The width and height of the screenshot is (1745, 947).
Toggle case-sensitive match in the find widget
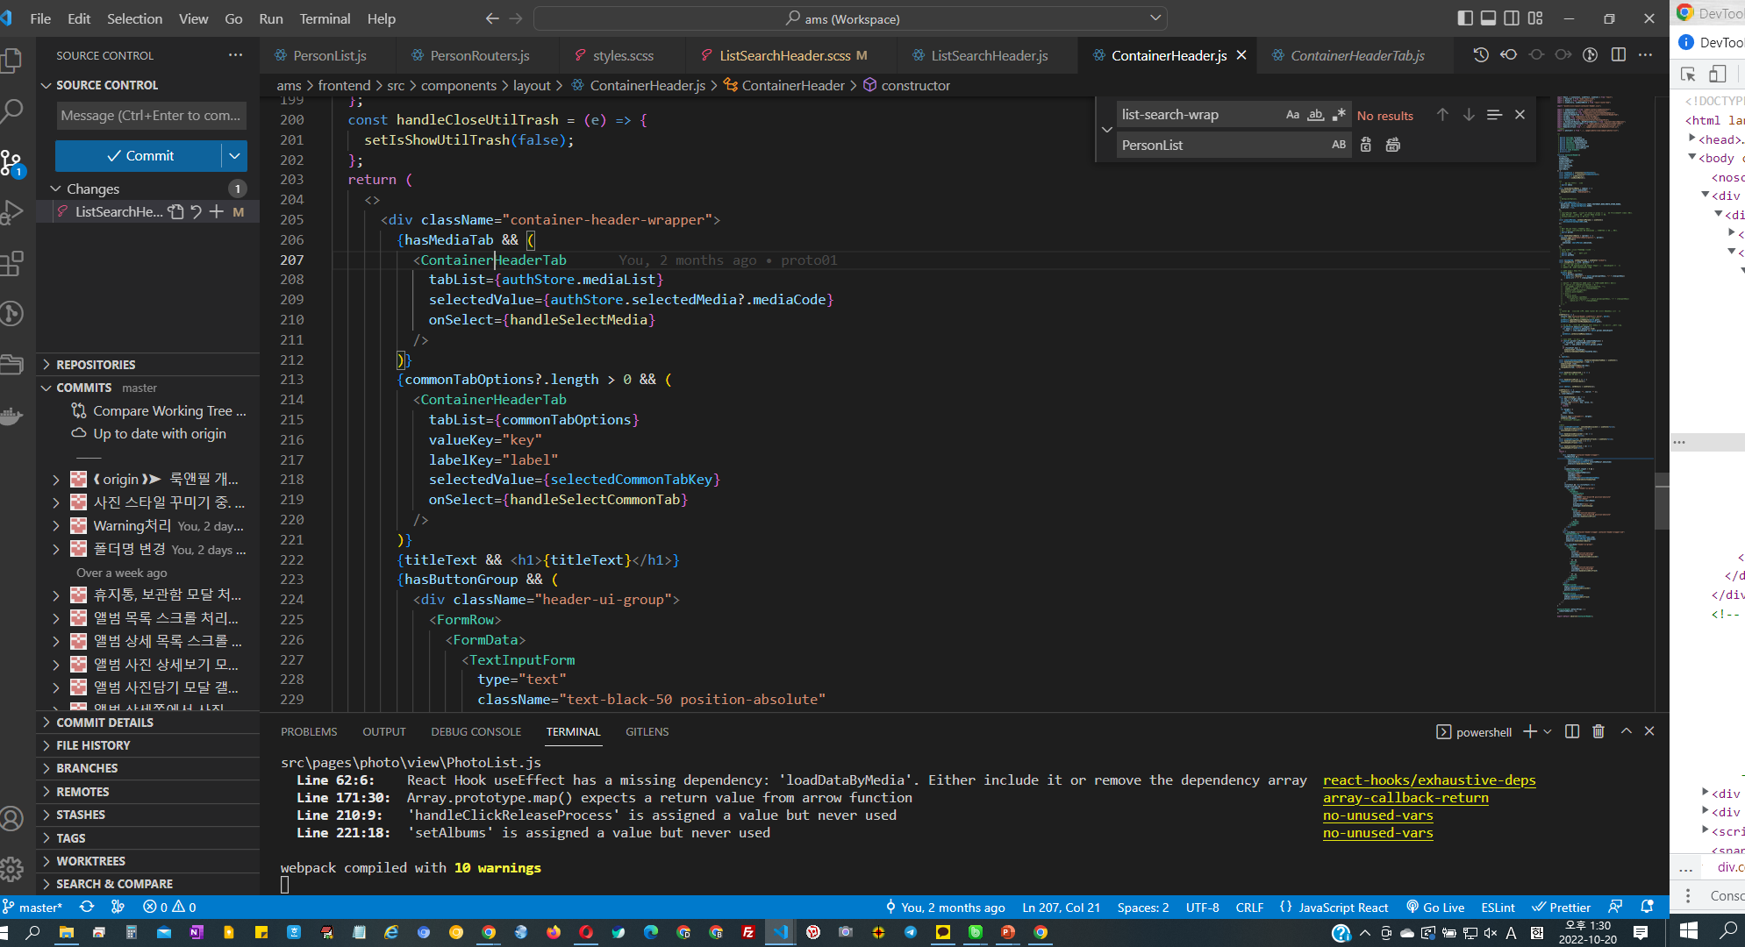pyautogui.click(x=1292, y=114)
